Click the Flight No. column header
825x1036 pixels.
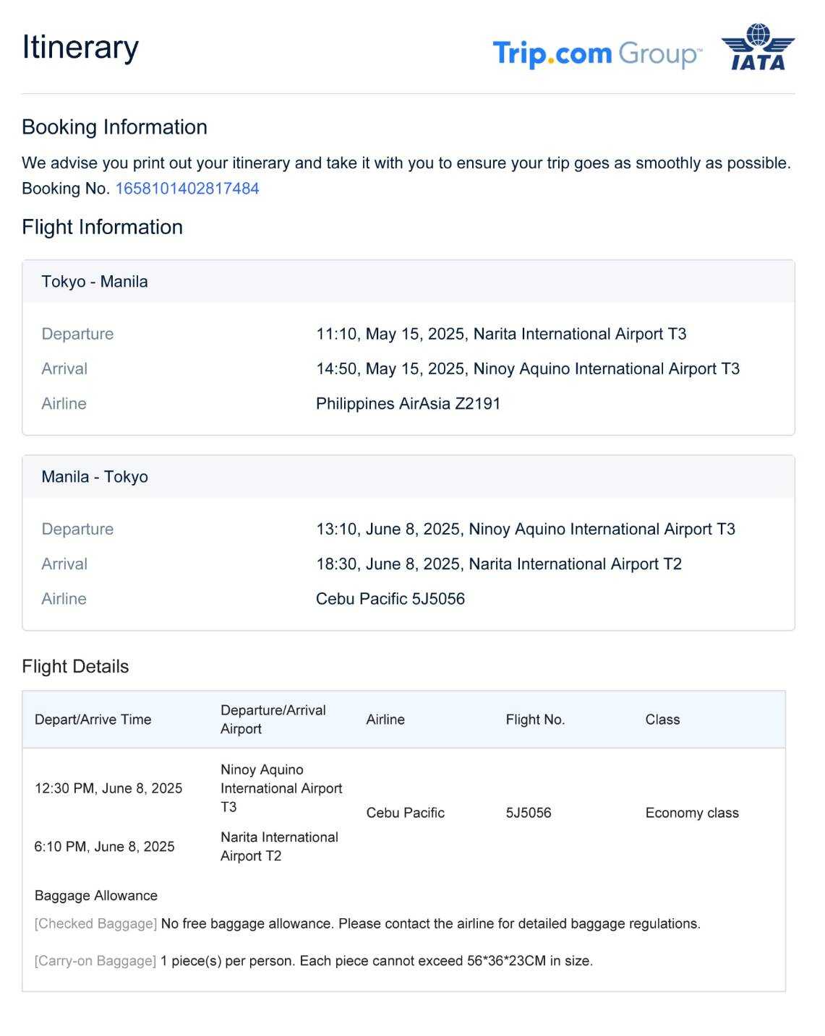point(535,720)
